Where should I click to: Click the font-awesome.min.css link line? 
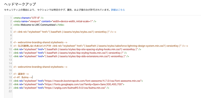click(x=78, y=81)
